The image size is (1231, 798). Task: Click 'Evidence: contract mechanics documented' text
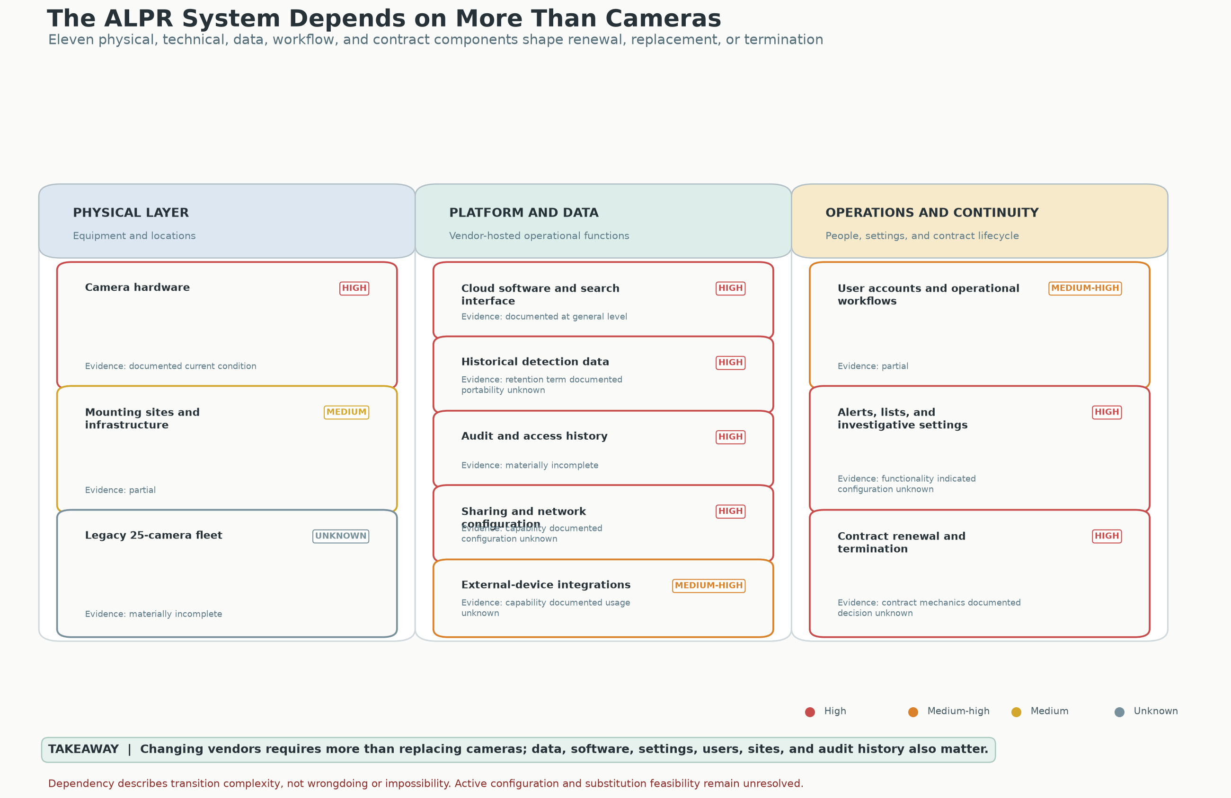point(929,603)
